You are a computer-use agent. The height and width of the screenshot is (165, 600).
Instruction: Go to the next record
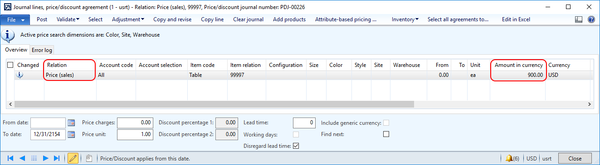[45, 158]
